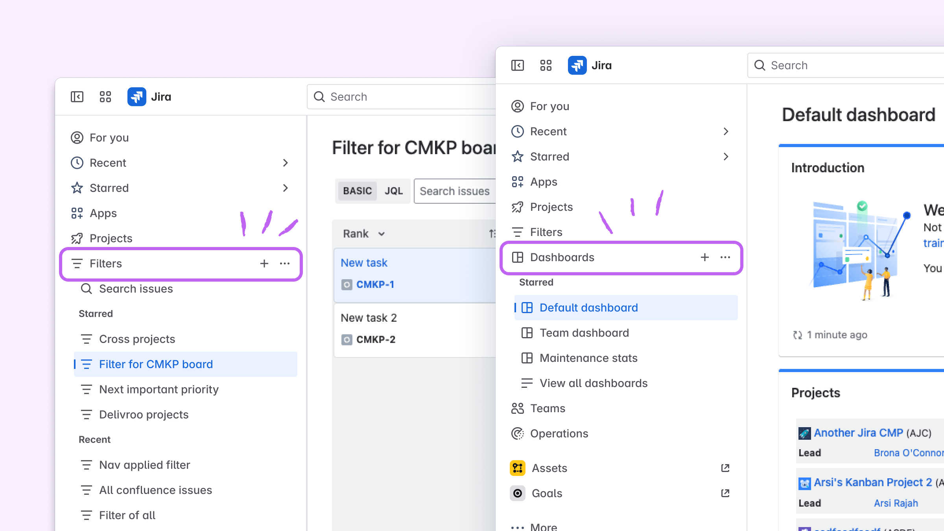Open Dashboards more actions menu
The image size is (944, 531).
pyautogui.click(x=725, y=257)
